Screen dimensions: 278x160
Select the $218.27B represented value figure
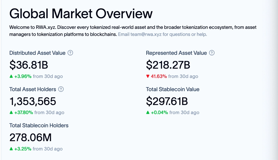pos(168,65)
